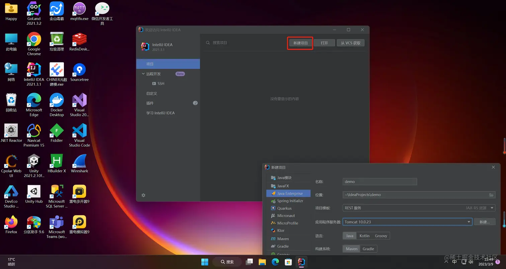Open the Docker Desktop desktop icon

57,105
